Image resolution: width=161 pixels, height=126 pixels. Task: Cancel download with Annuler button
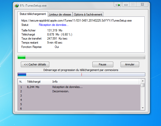tap(130, 64)
